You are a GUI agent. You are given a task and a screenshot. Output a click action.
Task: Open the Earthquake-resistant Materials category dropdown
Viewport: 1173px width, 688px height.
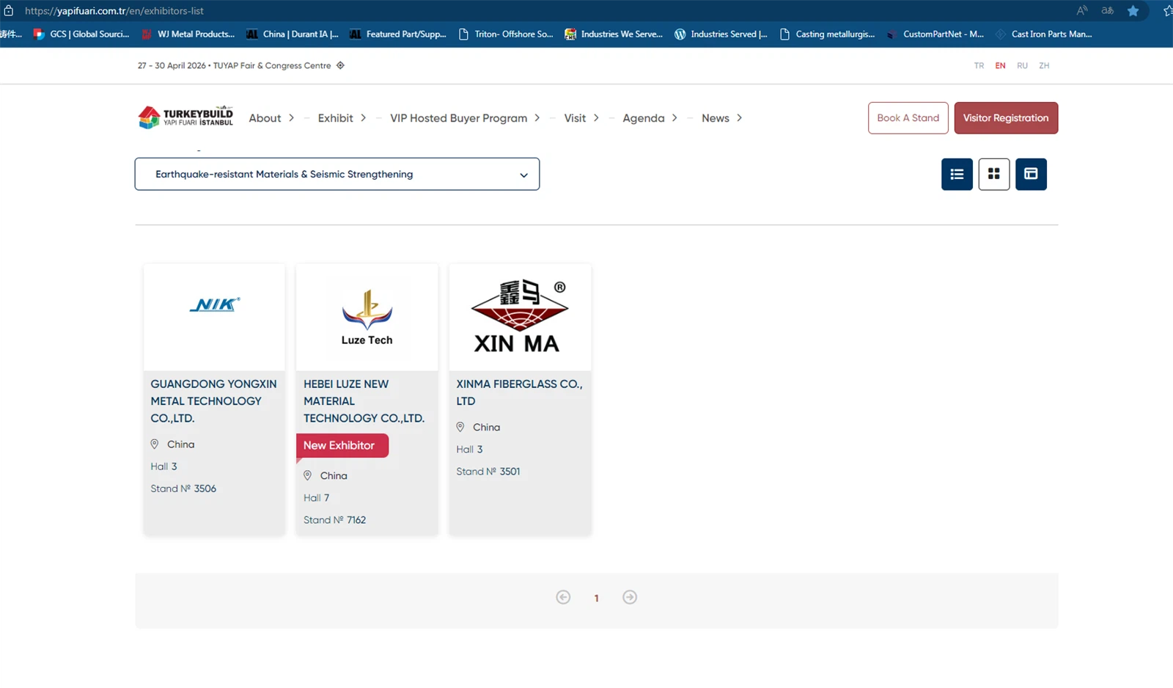(x=337, y=174)
